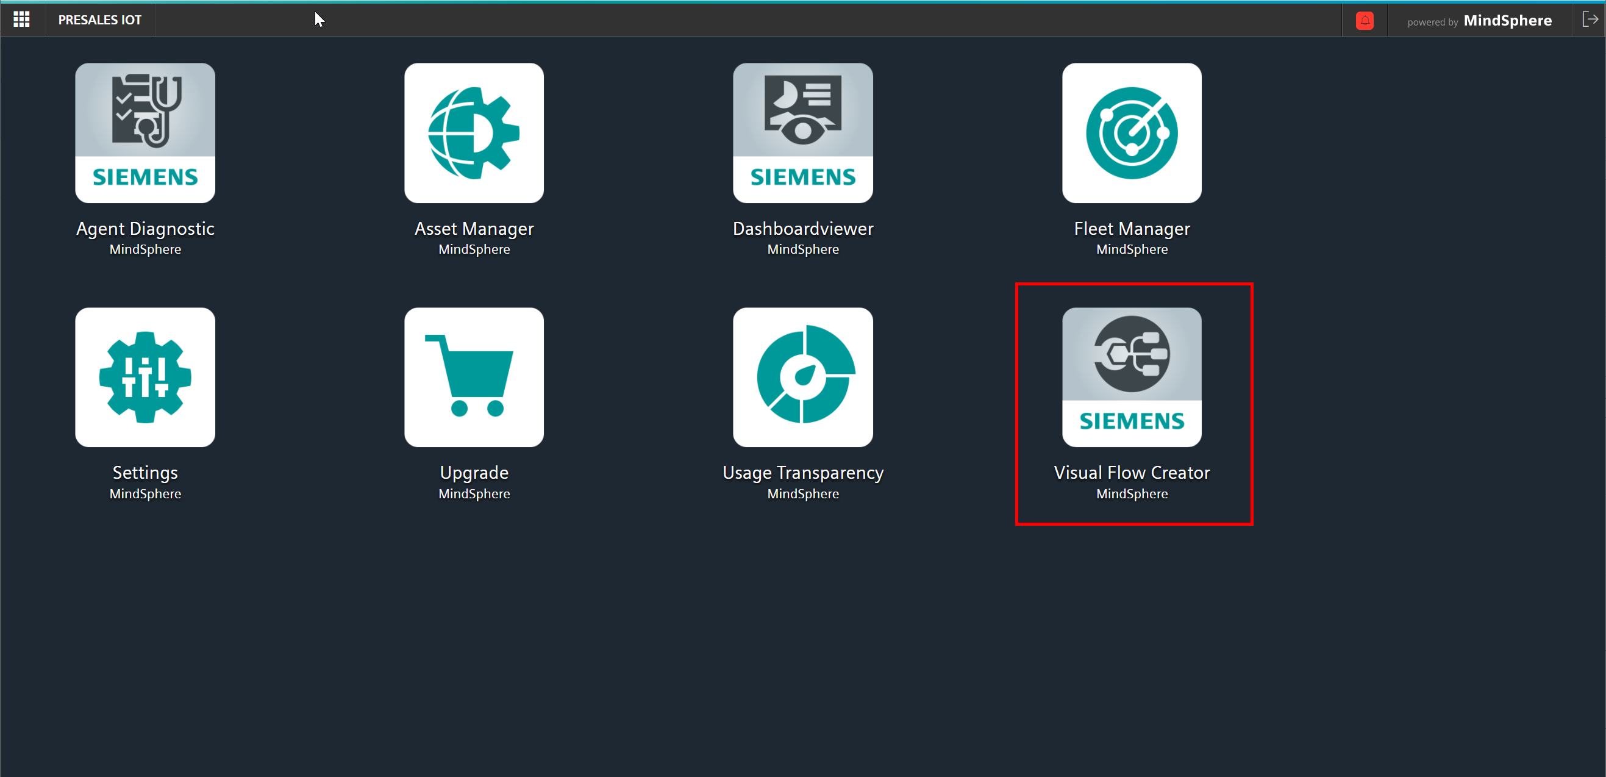Open the Agent Diagnostic app icon
Screen dimensions: 1606x777
tap(145, 132)
